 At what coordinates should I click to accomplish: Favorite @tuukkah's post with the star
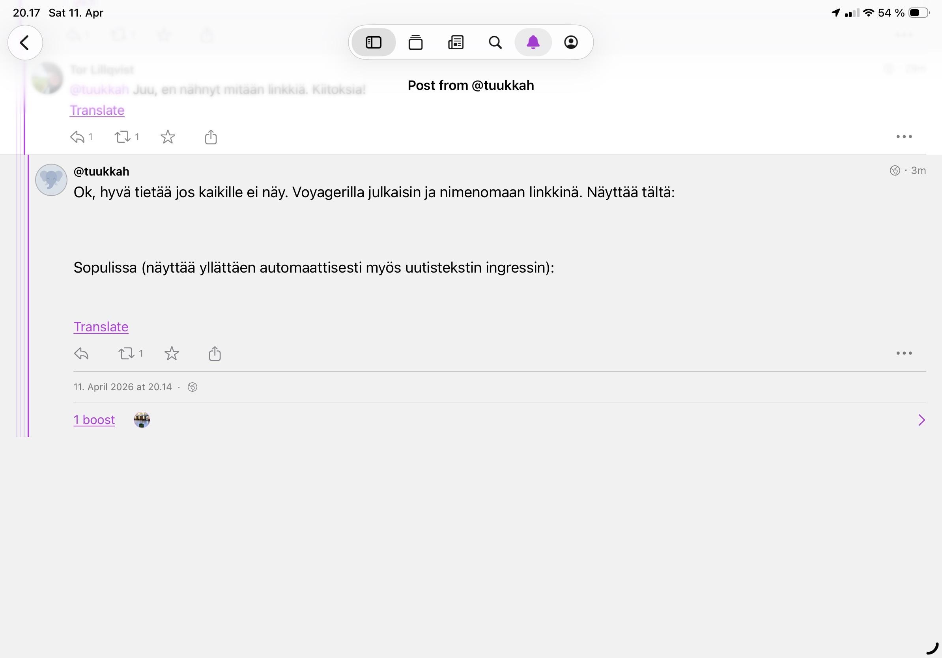[x=172, y=353]
